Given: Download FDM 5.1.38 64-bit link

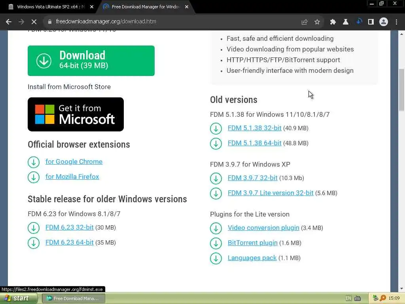Looking at the screenshot, I should pos(254,143).
